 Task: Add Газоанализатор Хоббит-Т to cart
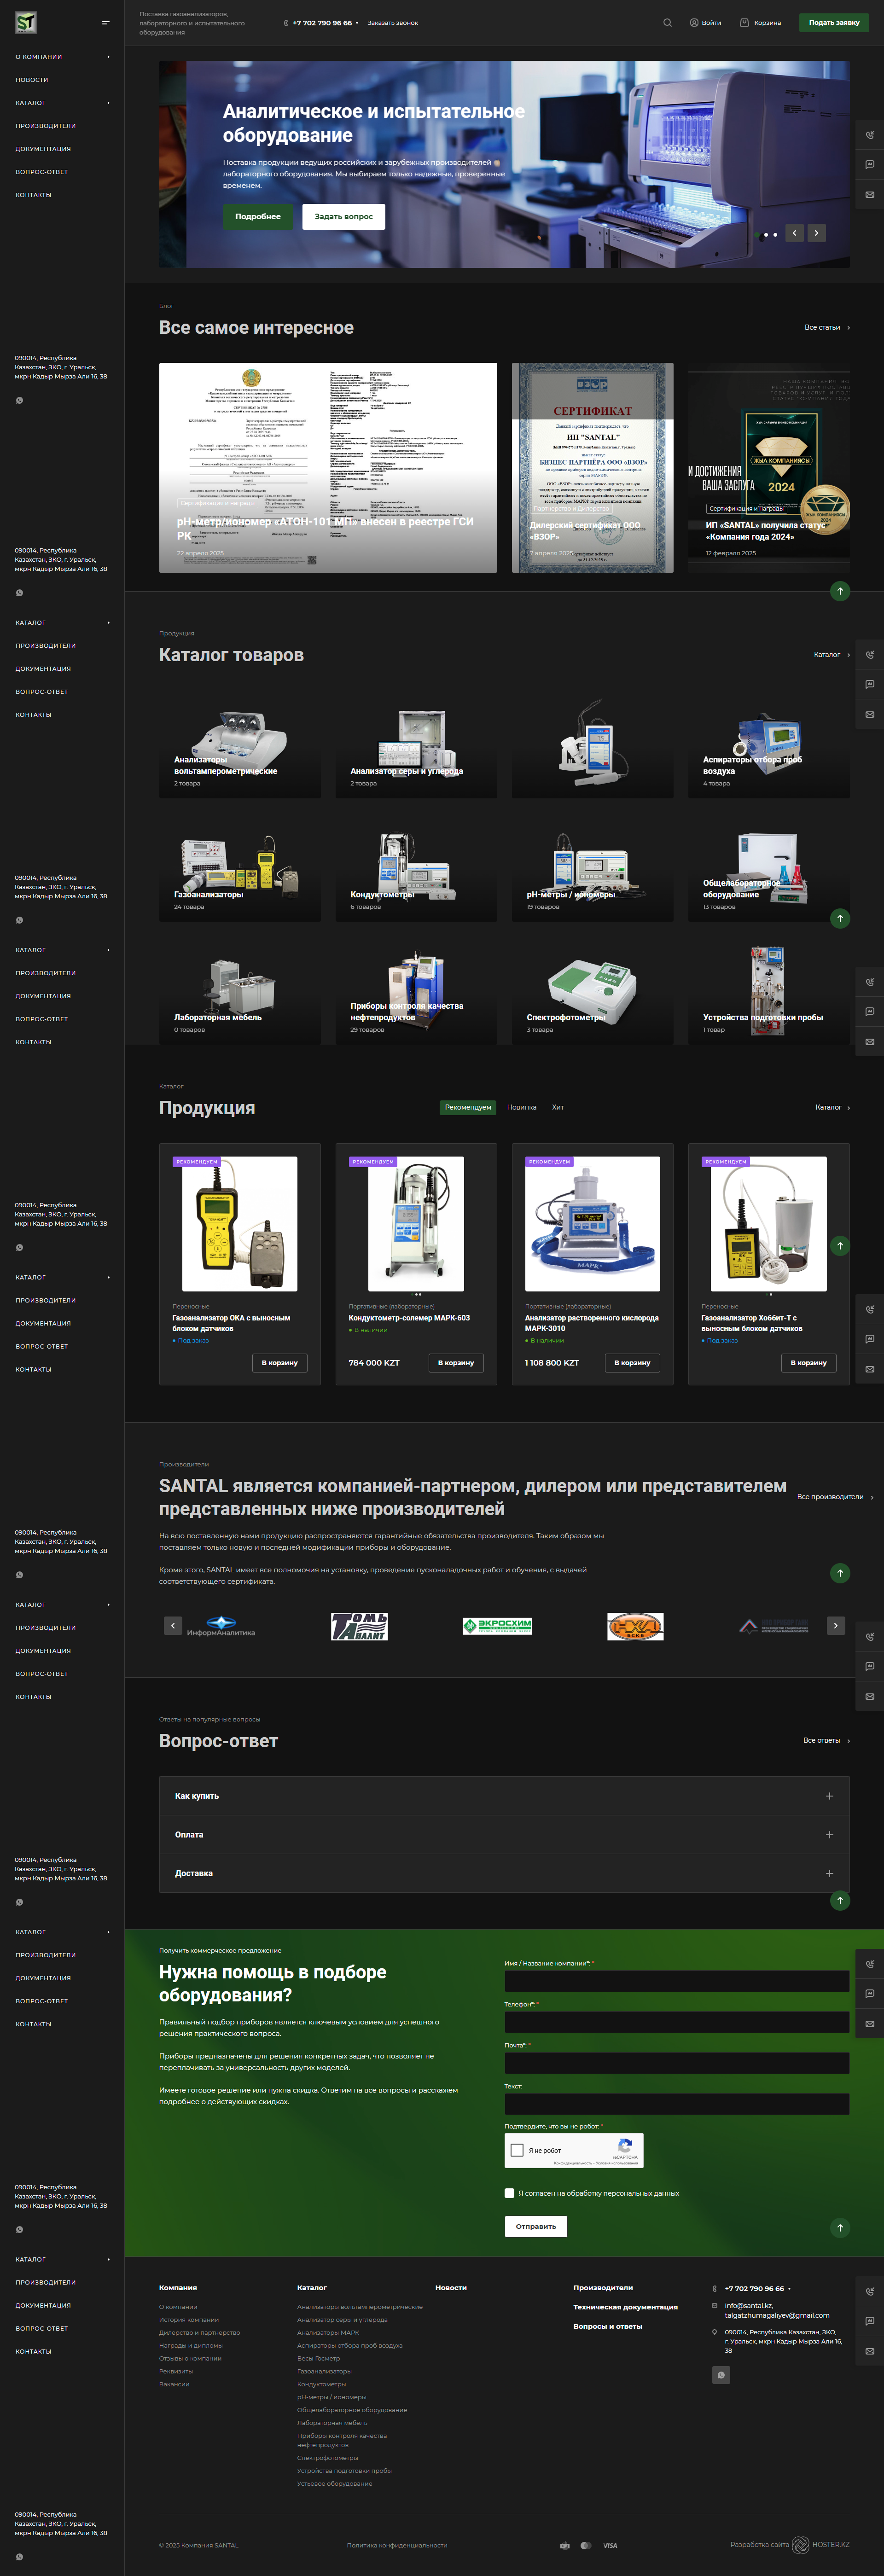pyautogui.click(x=809, y=1362)
